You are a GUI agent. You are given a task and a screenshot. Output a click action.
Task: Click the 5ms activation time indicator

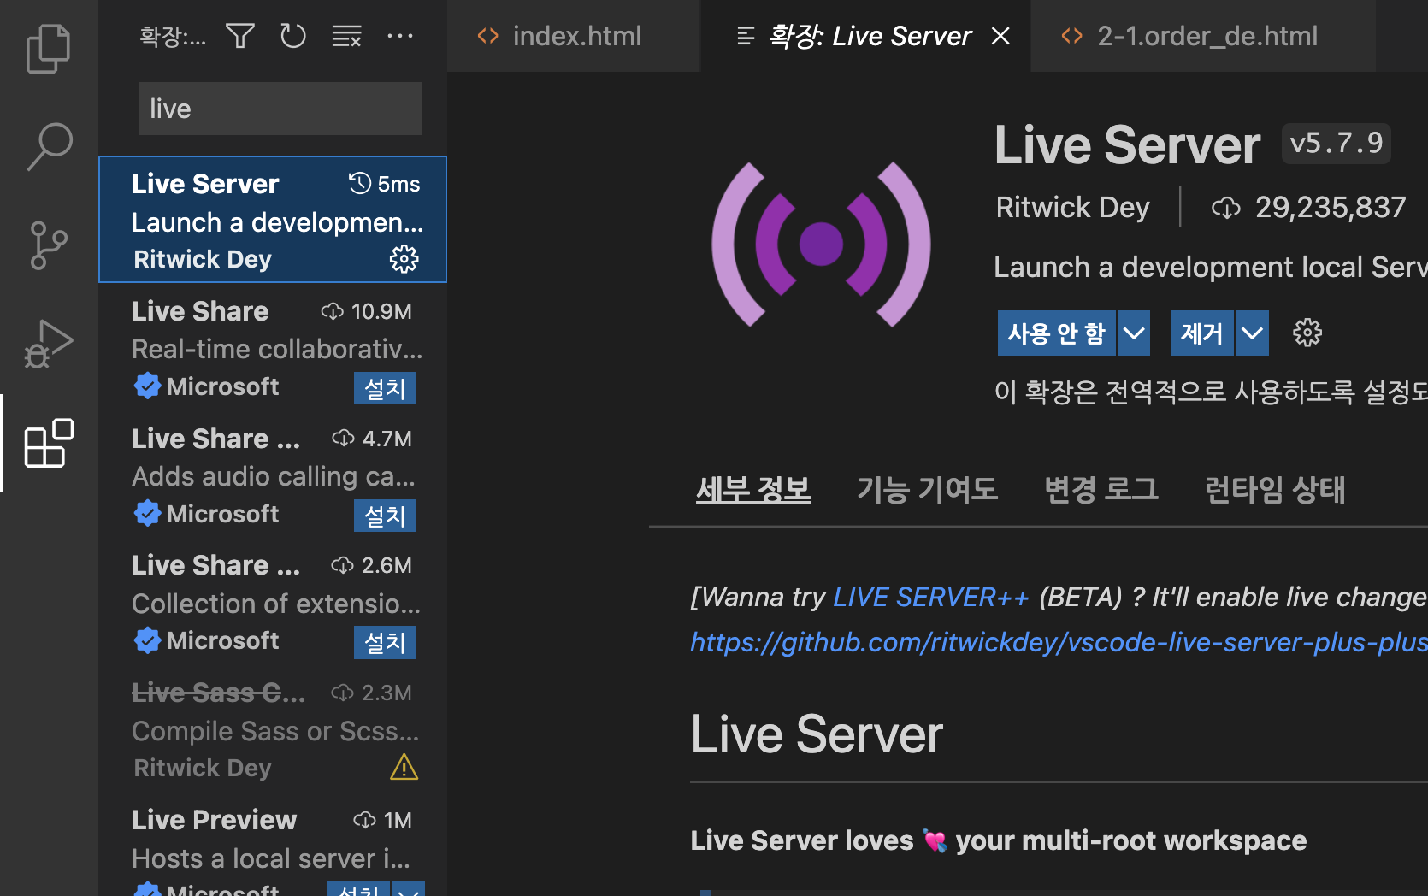pyautogui.click(x=384, y=184)
